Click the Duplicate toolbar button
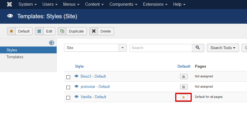Viewport: 247px width, 119px height. coord(72,31)
